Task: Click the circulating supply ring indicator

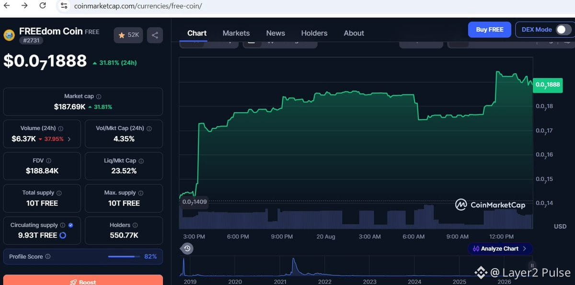Action: (62, 235)
